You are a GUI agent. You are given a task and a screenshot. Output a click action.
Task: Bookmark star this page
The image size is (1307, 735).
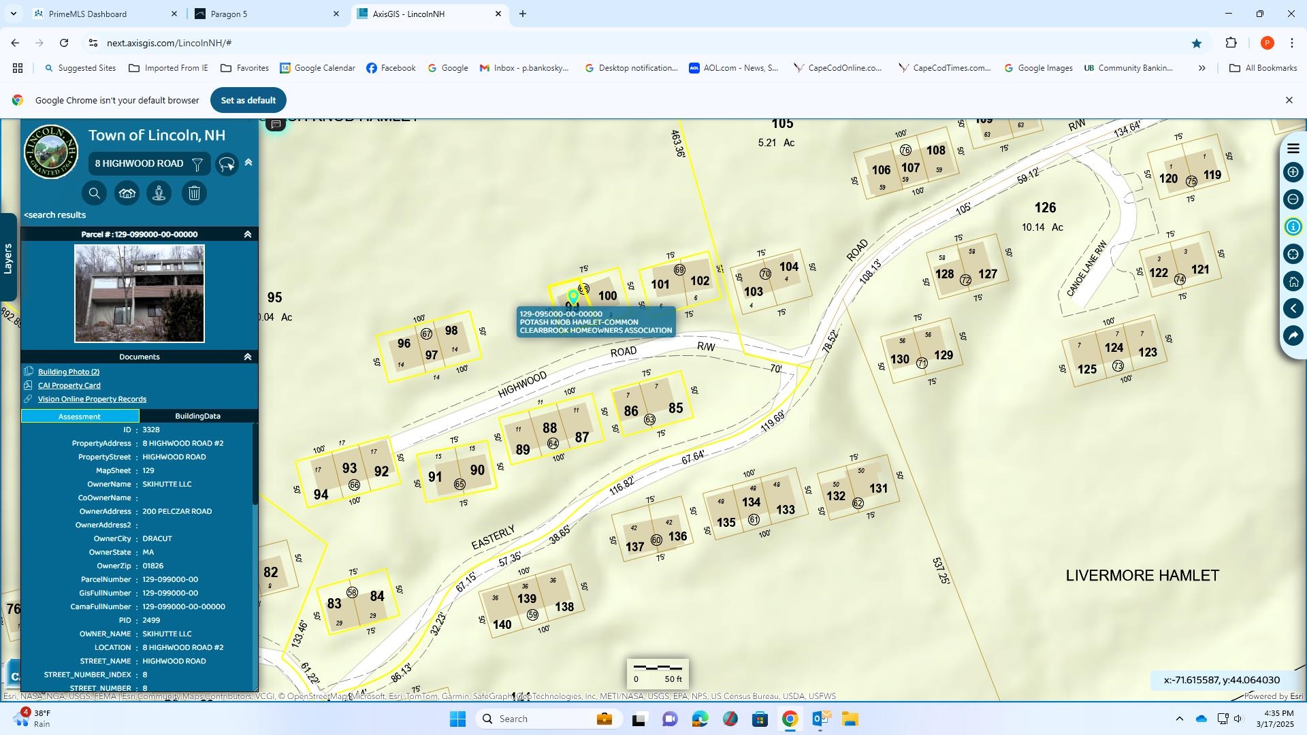click(x=1197, y=43)
